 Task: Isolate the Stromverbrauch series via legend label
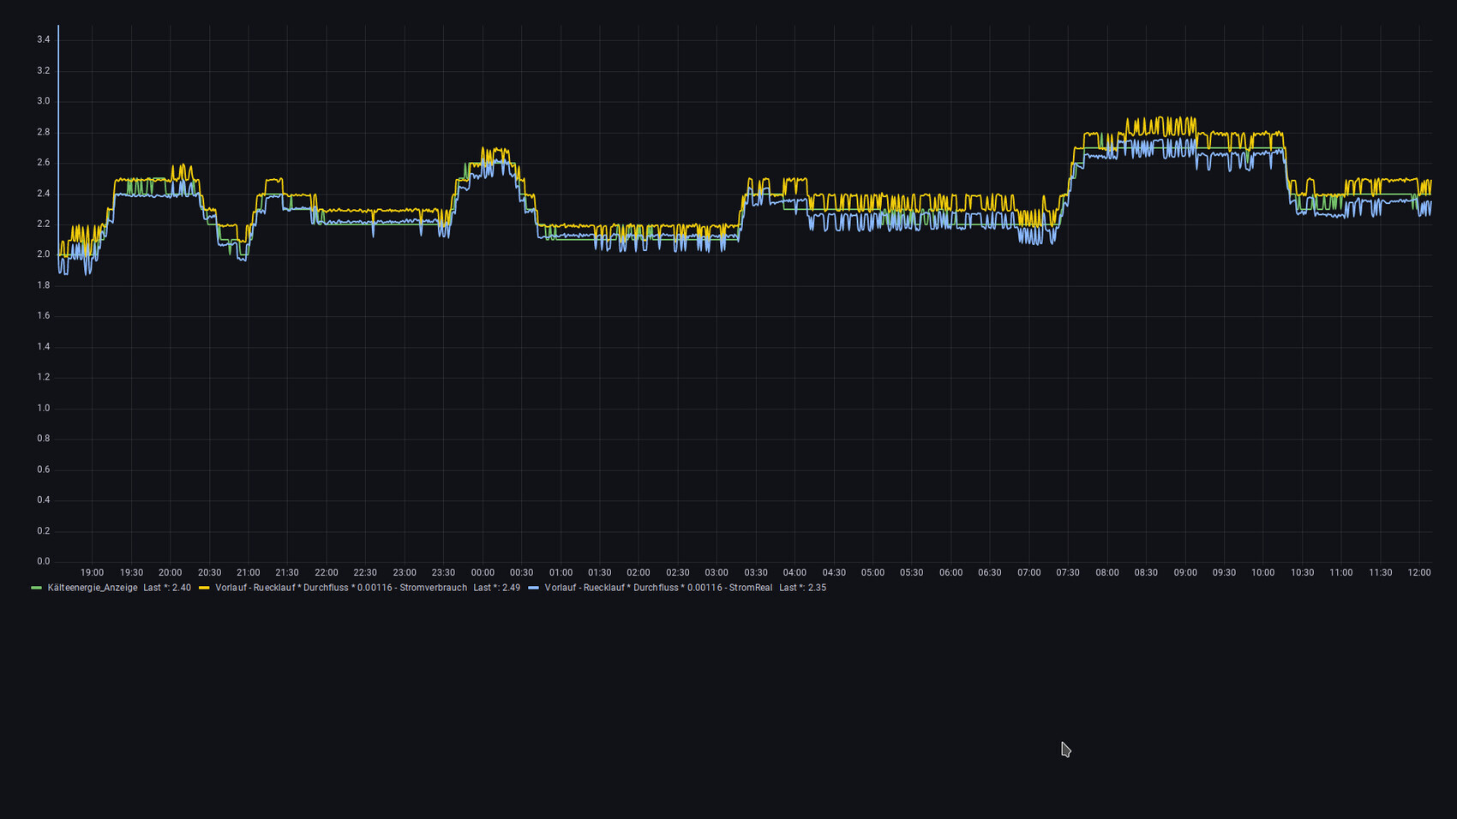(340, 588)
